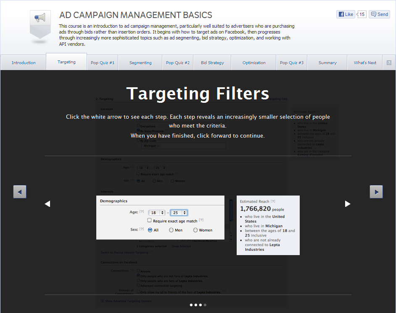The image size is (396, 313).
Task: Click the Facebook Like button
Action: 346,14
